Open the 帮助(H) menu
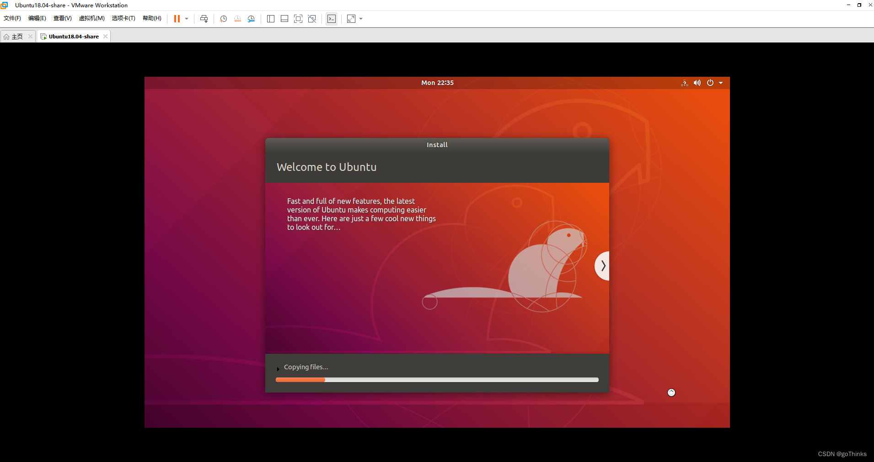 pos(152,18)
